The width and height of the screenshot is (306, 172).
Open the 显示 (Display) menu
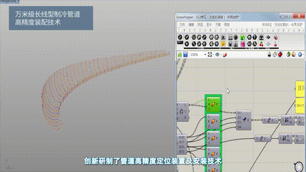(x=209, y=25)
